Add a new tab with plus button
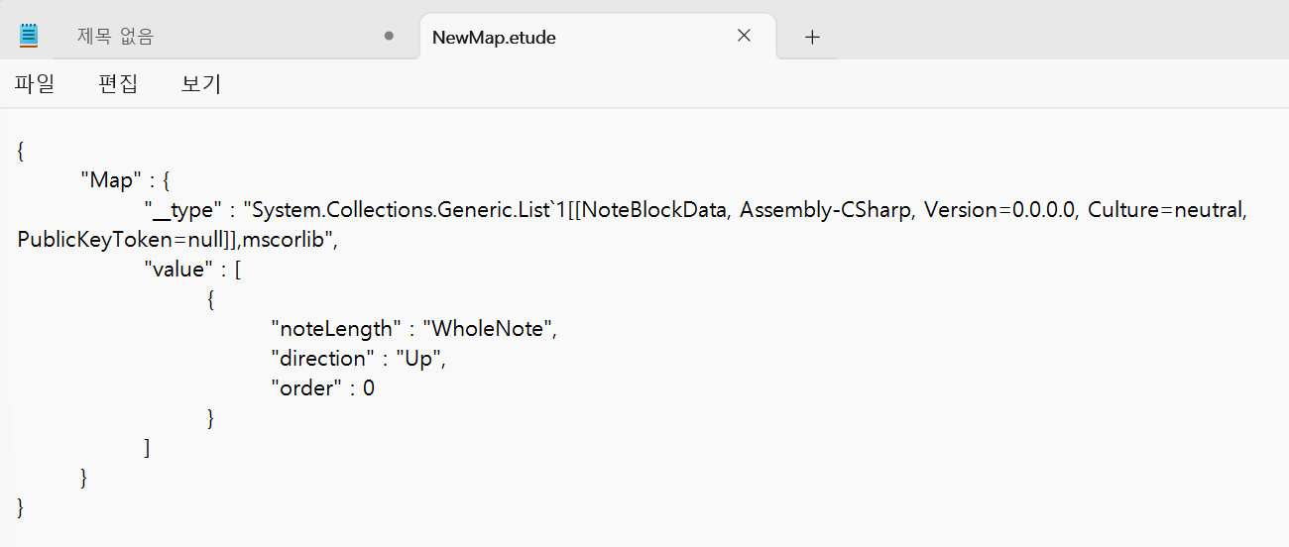1289x547 pixels. (812, 37)
